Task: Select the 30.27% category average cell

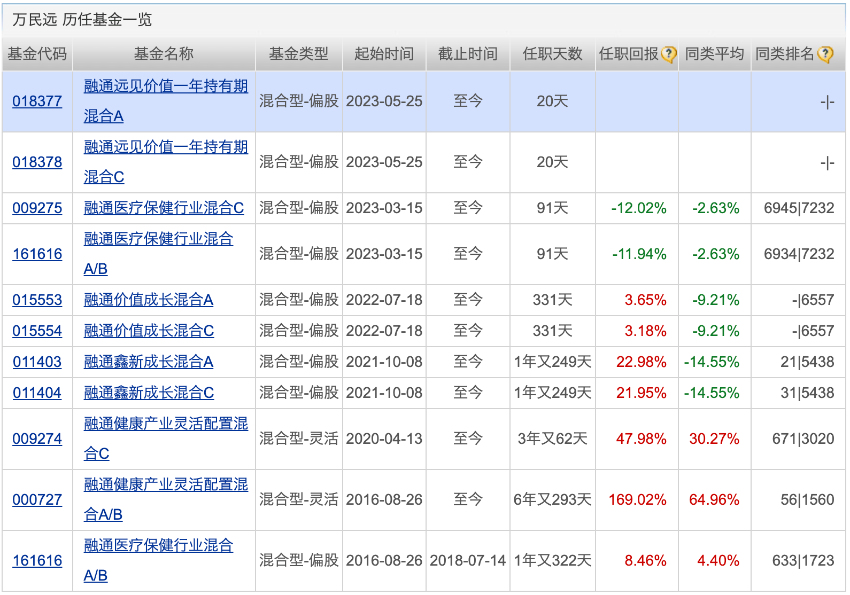Action: point(714,439)
